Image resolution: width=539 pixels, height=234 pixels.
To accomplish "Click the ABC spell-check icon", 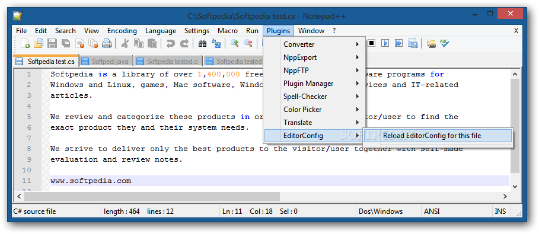I will coord(445,43).
